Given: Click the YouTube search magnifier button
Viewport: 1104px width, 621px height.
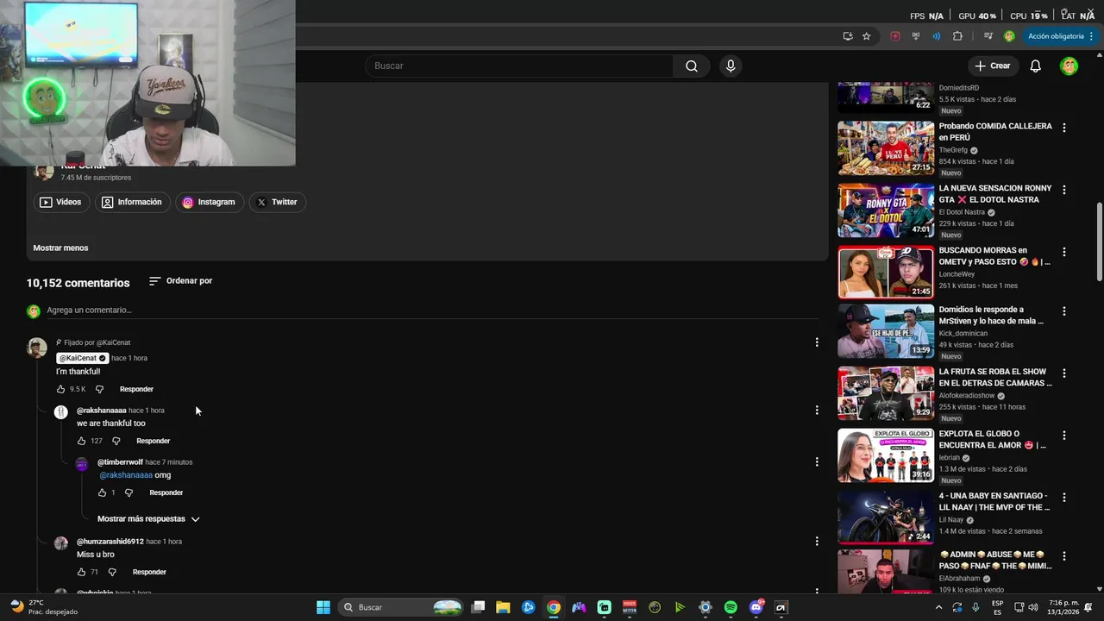Looking at the screenshot, I should point(692,66).
